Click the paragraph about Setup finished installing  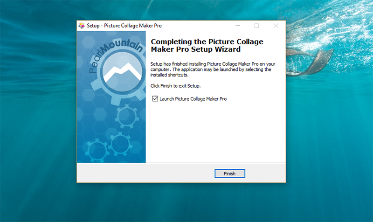211,69
